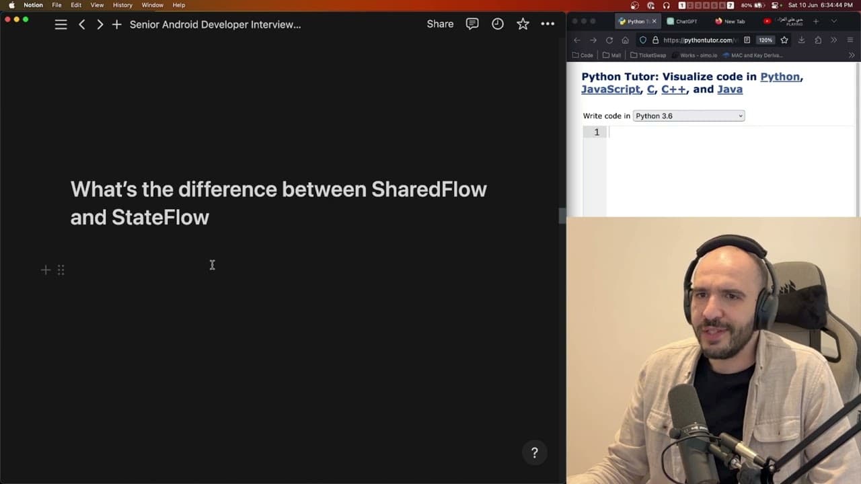Click the Notion page vertical scrollbar thumb
861x484 pixels.
point(562,216)
